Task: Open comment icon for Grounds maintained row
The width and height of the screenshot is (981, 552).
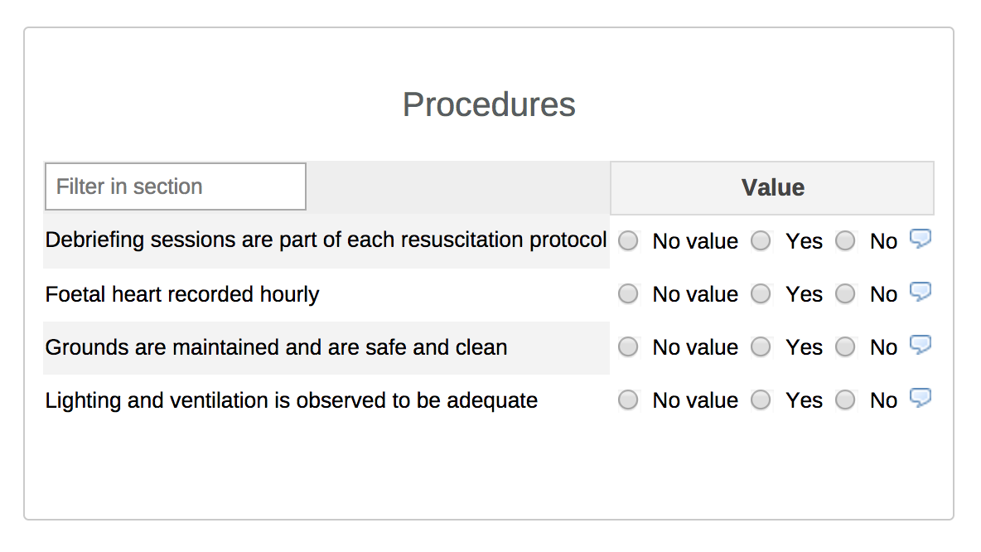Action: click(x=920, y=346)
